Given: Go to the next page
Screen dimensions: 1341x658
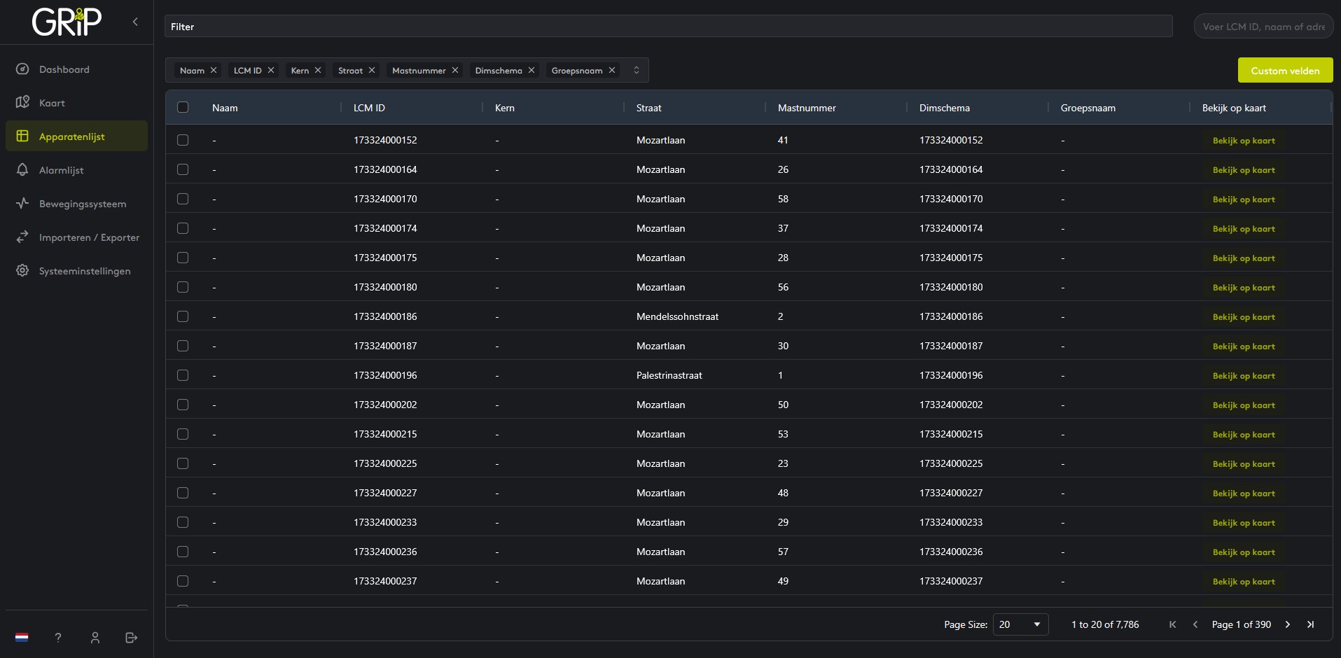Looking at the screenshot, I should [x=1287, y=624].
